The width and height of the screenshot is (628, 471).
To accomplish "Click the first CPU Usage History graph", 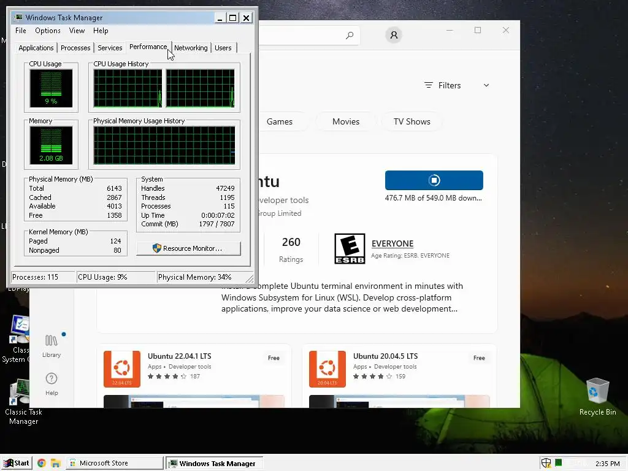I will point(128,88).
